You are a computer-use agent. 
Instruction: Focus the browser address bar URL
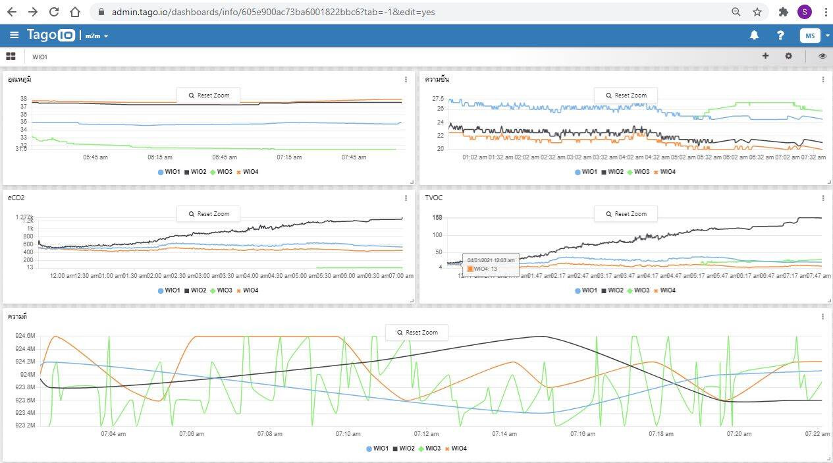[273, 12]
